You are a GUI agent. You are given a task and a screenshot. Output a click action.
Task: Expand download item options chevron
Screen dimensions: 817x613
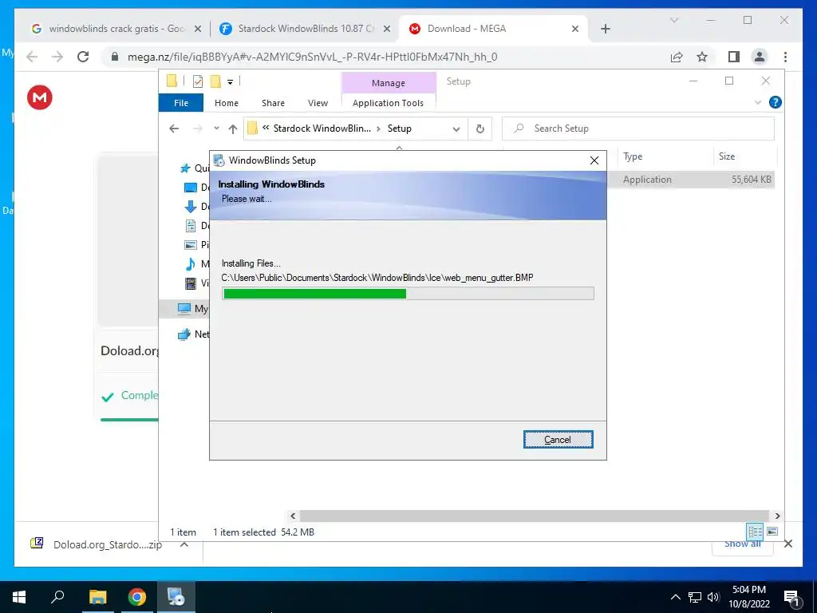pyautogui.click(x=184, y=544)
